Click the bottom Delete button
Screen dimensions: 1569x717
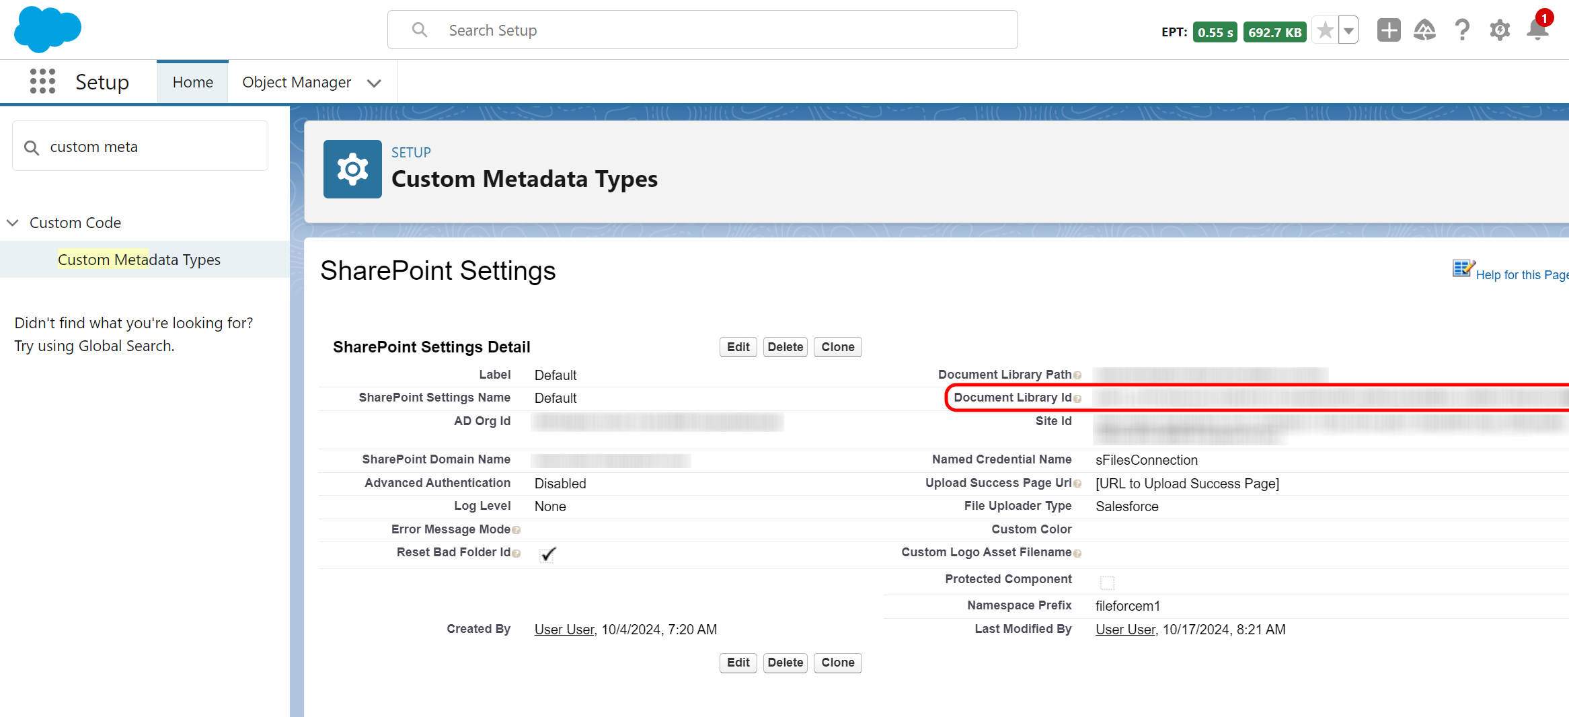(x=786, y=663)
